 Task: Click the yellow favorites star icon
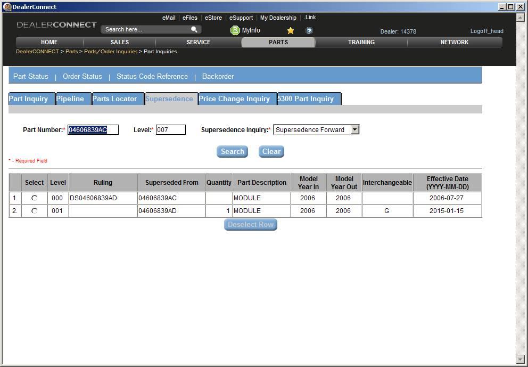290,31
